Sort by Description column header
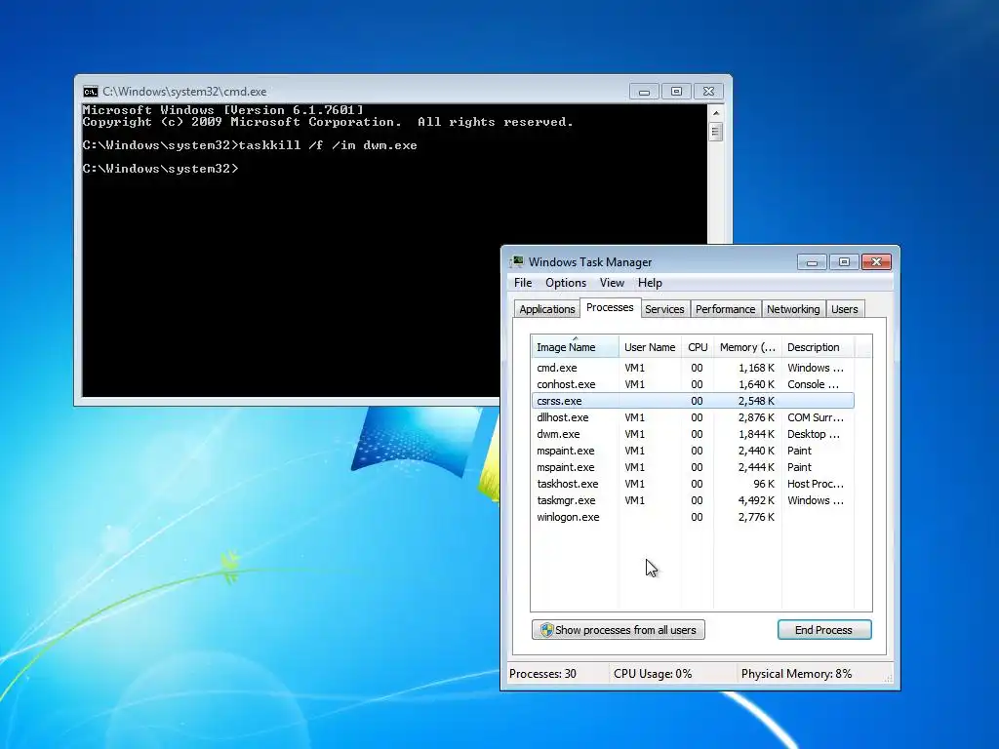The image size is (999, 749). coord(819,347)
